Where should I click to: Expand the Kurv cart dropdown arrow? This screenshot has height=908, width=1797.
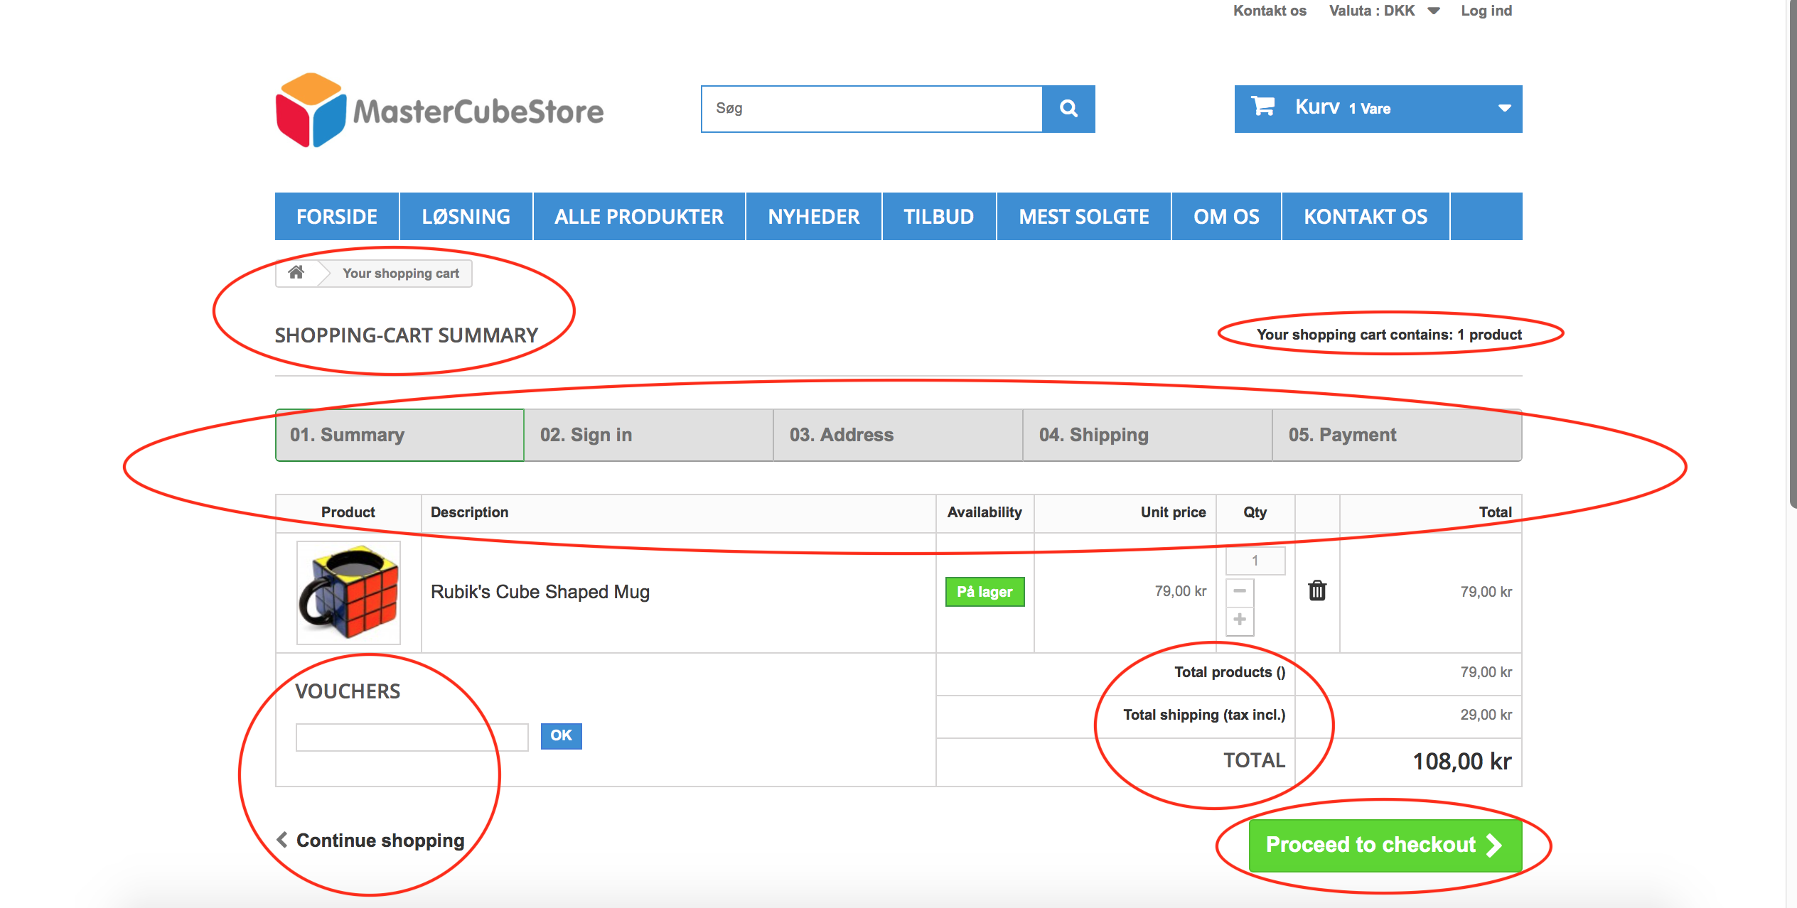(x=1503, y=109)
